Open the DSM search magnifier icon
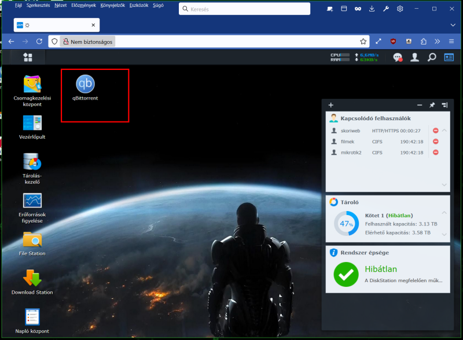 tap(432, 57)
